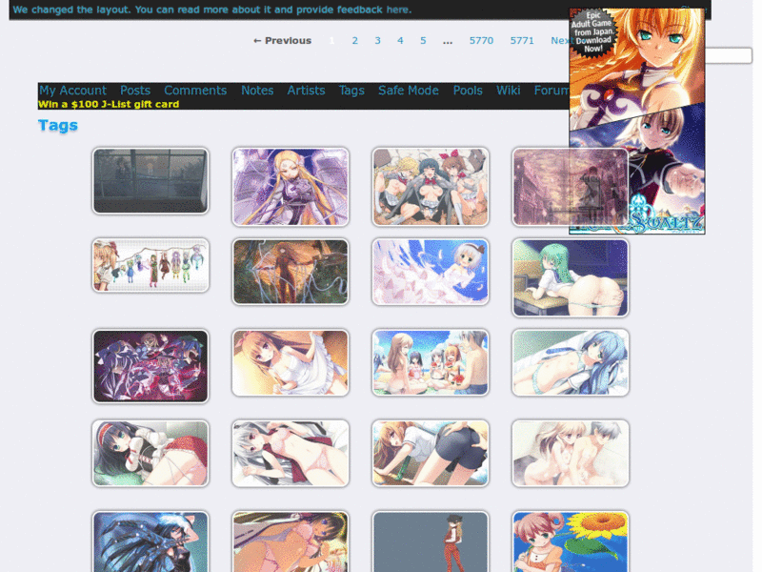The image size is (762, 572).
Task: Open the thumbnail with falling pink petals
Action: 431,272
